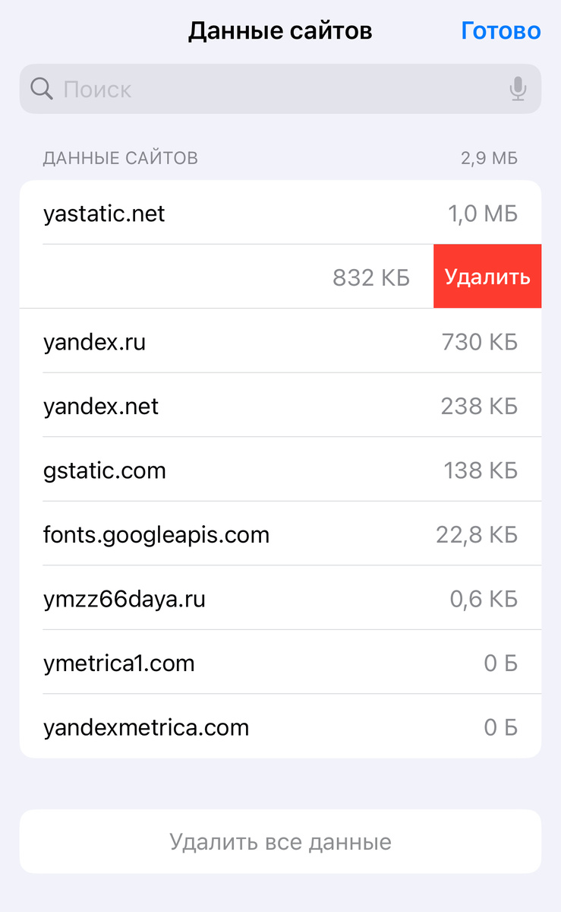
Task: Select the ymetrica1.com entry
Action: pyautogui.click(x=280, y=663)
